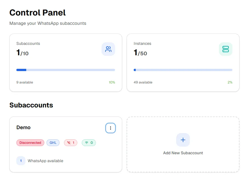Click the WhatsApp available text

tap(45, 161)
